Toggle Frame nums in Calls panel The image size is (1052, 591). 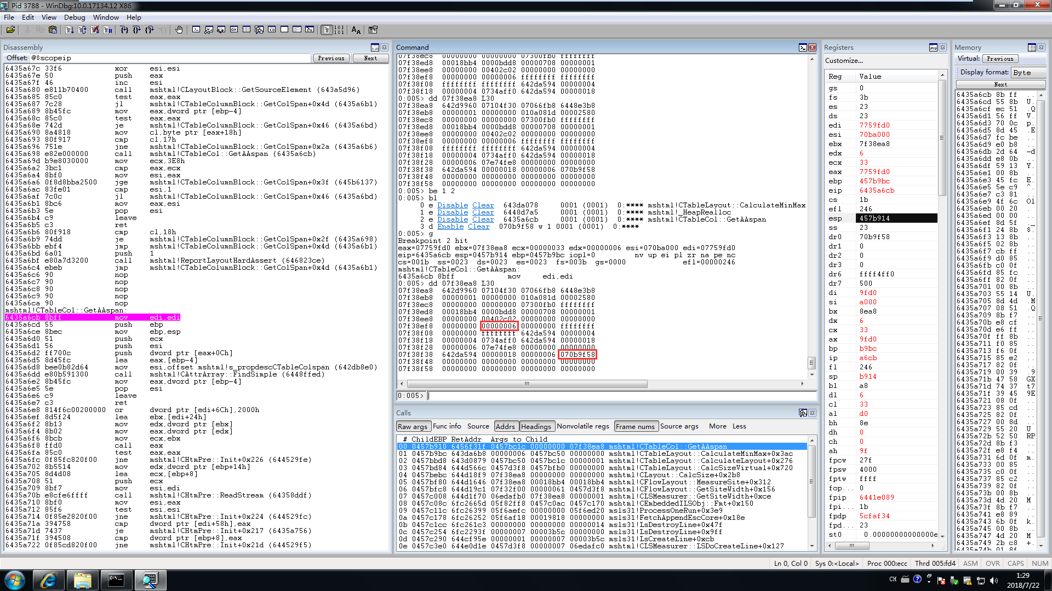[x=635, y=426]
